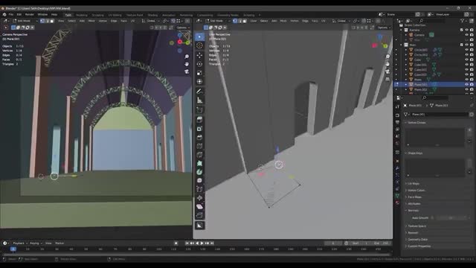Select the Rotate tool in viewport toolbar

[199, 64]
